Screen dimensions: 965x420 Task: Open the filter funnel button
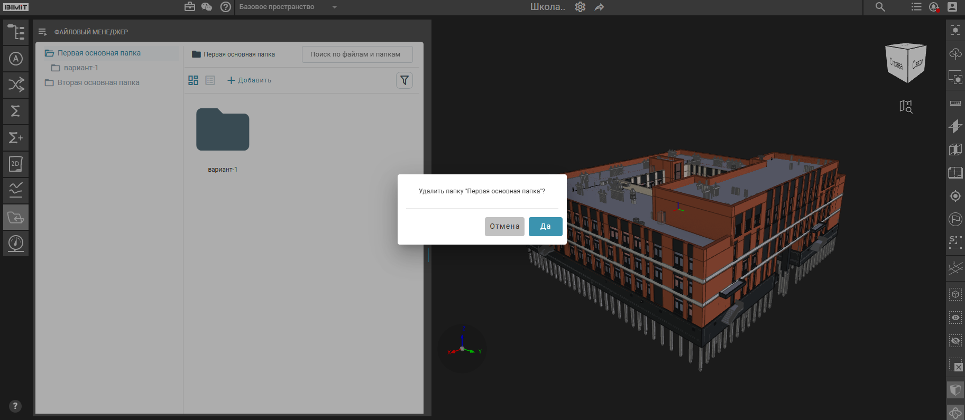405,80
